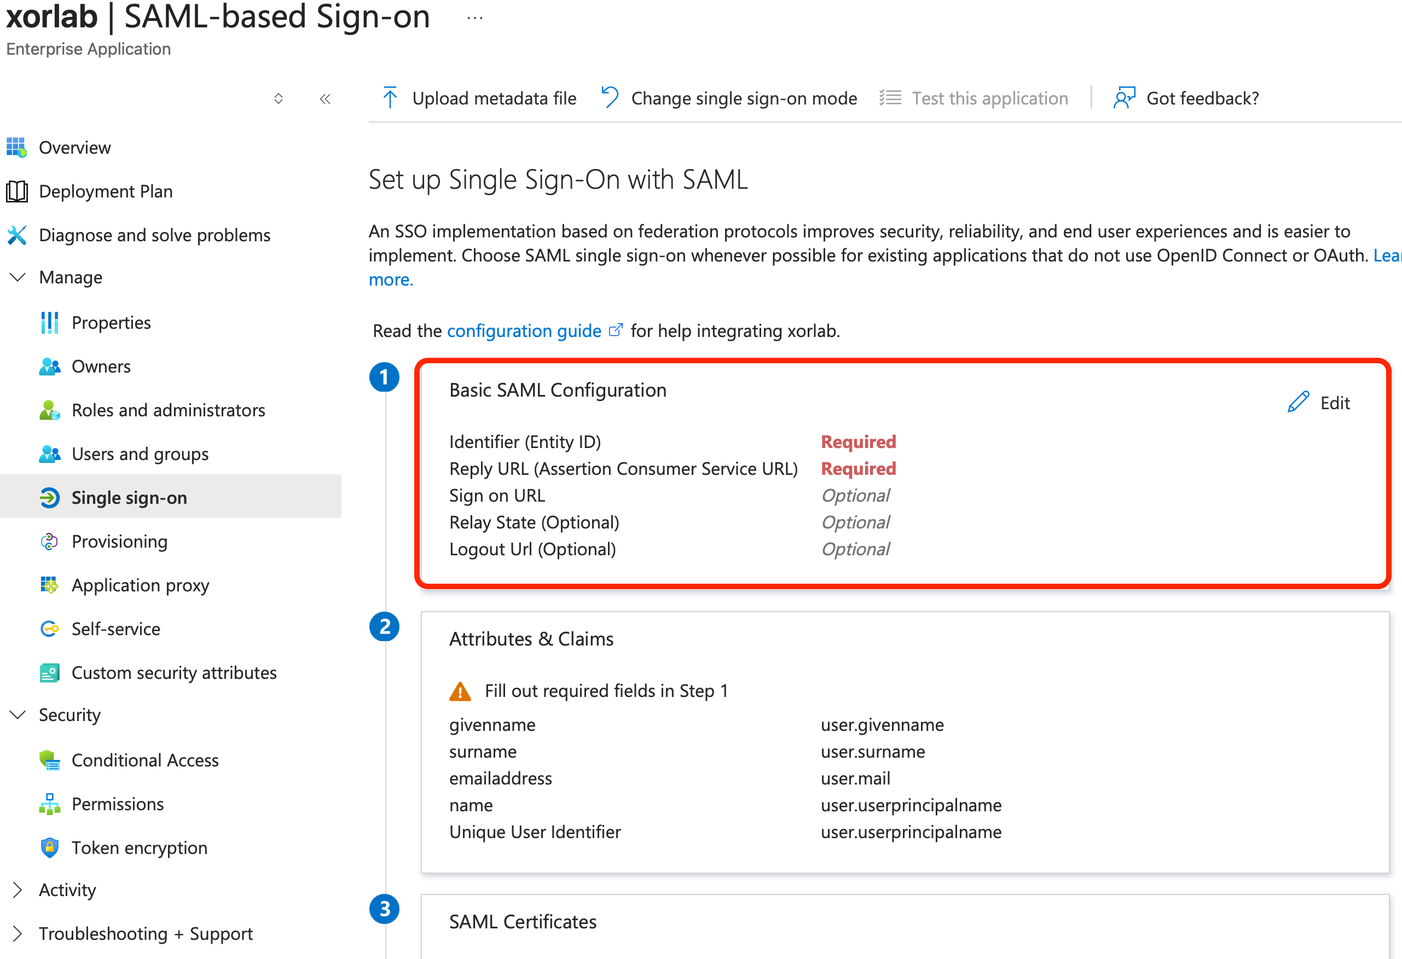Click the user.surname value
The width and height of the screenshot is (1402, 959).
pos(872,752)
